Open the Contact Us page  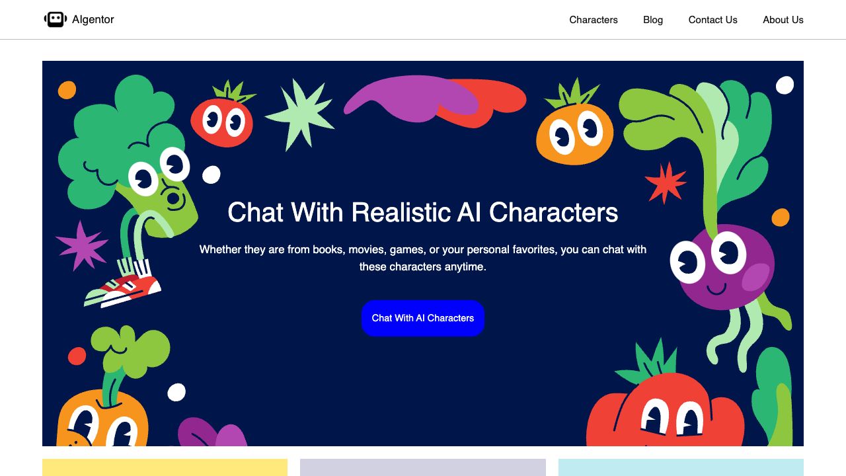pyautogui.click(x=712, y=20)
